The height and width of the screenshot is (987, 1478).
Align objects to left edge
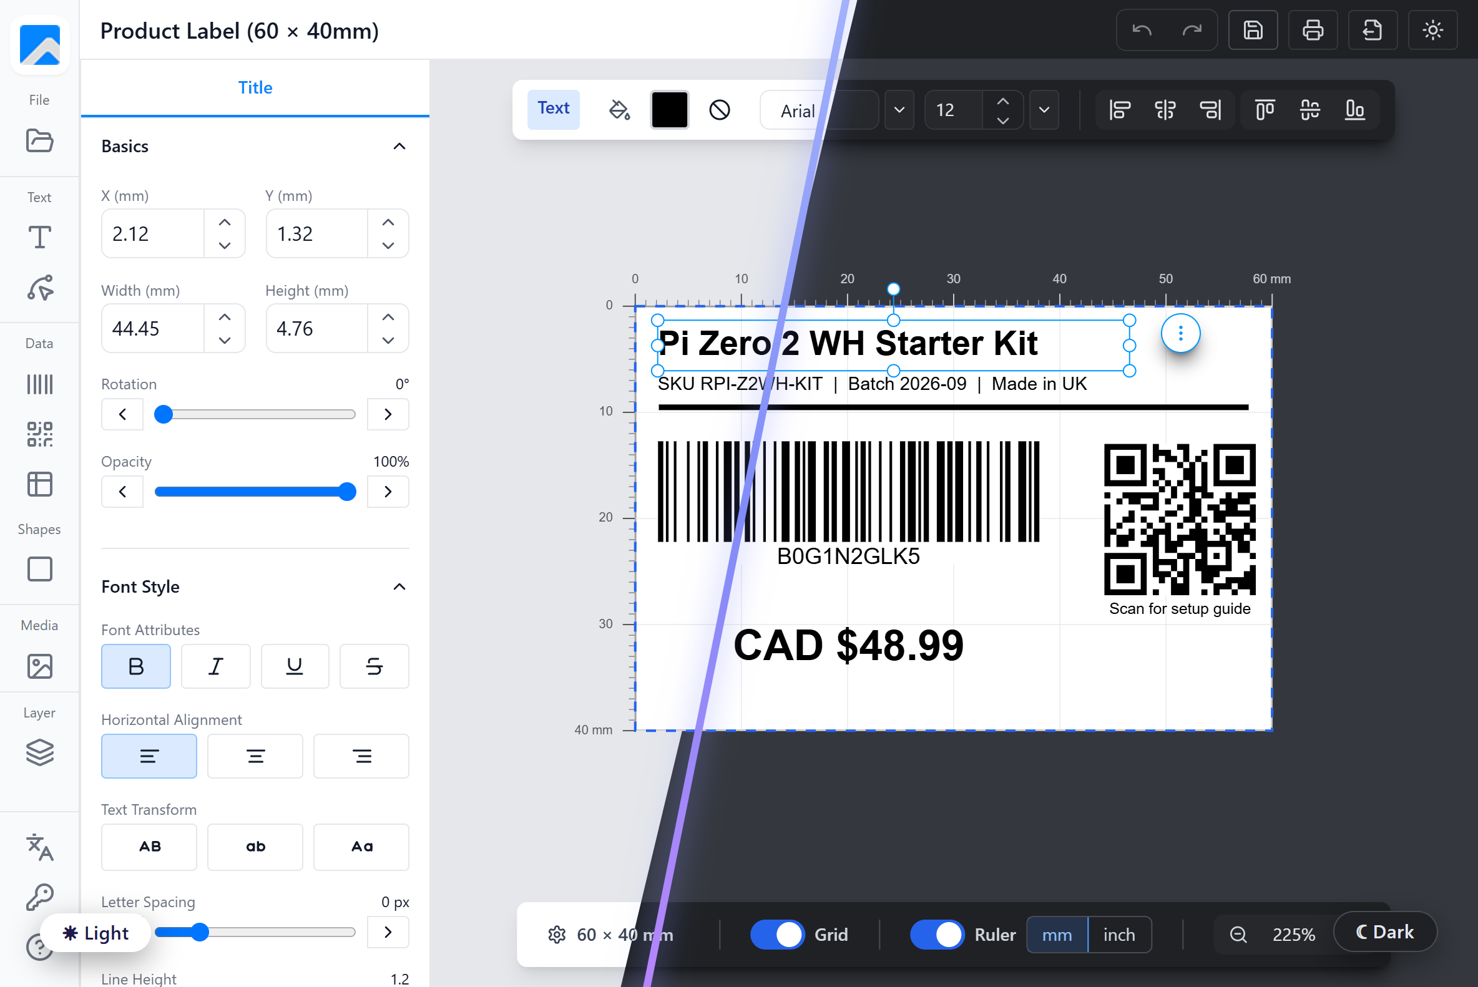[1120, 110]
